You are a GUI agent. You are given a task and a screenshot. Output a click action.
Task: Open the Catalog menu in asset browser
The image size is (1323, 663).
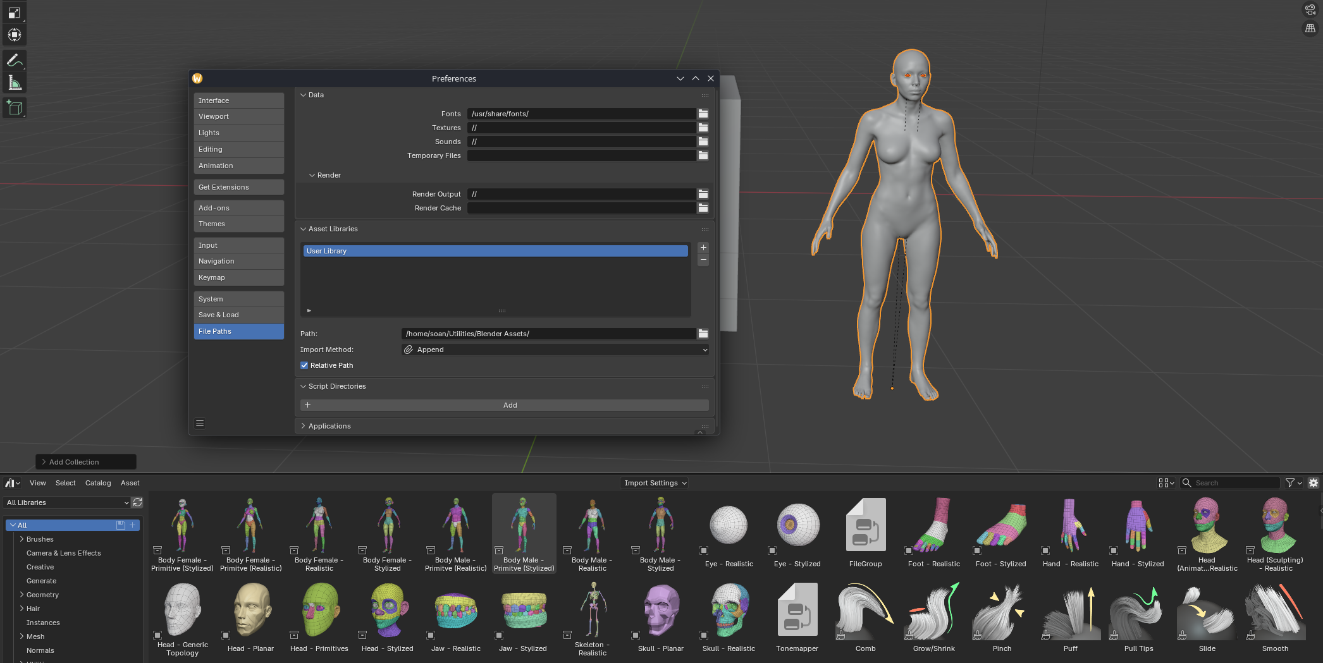[98, 483]
